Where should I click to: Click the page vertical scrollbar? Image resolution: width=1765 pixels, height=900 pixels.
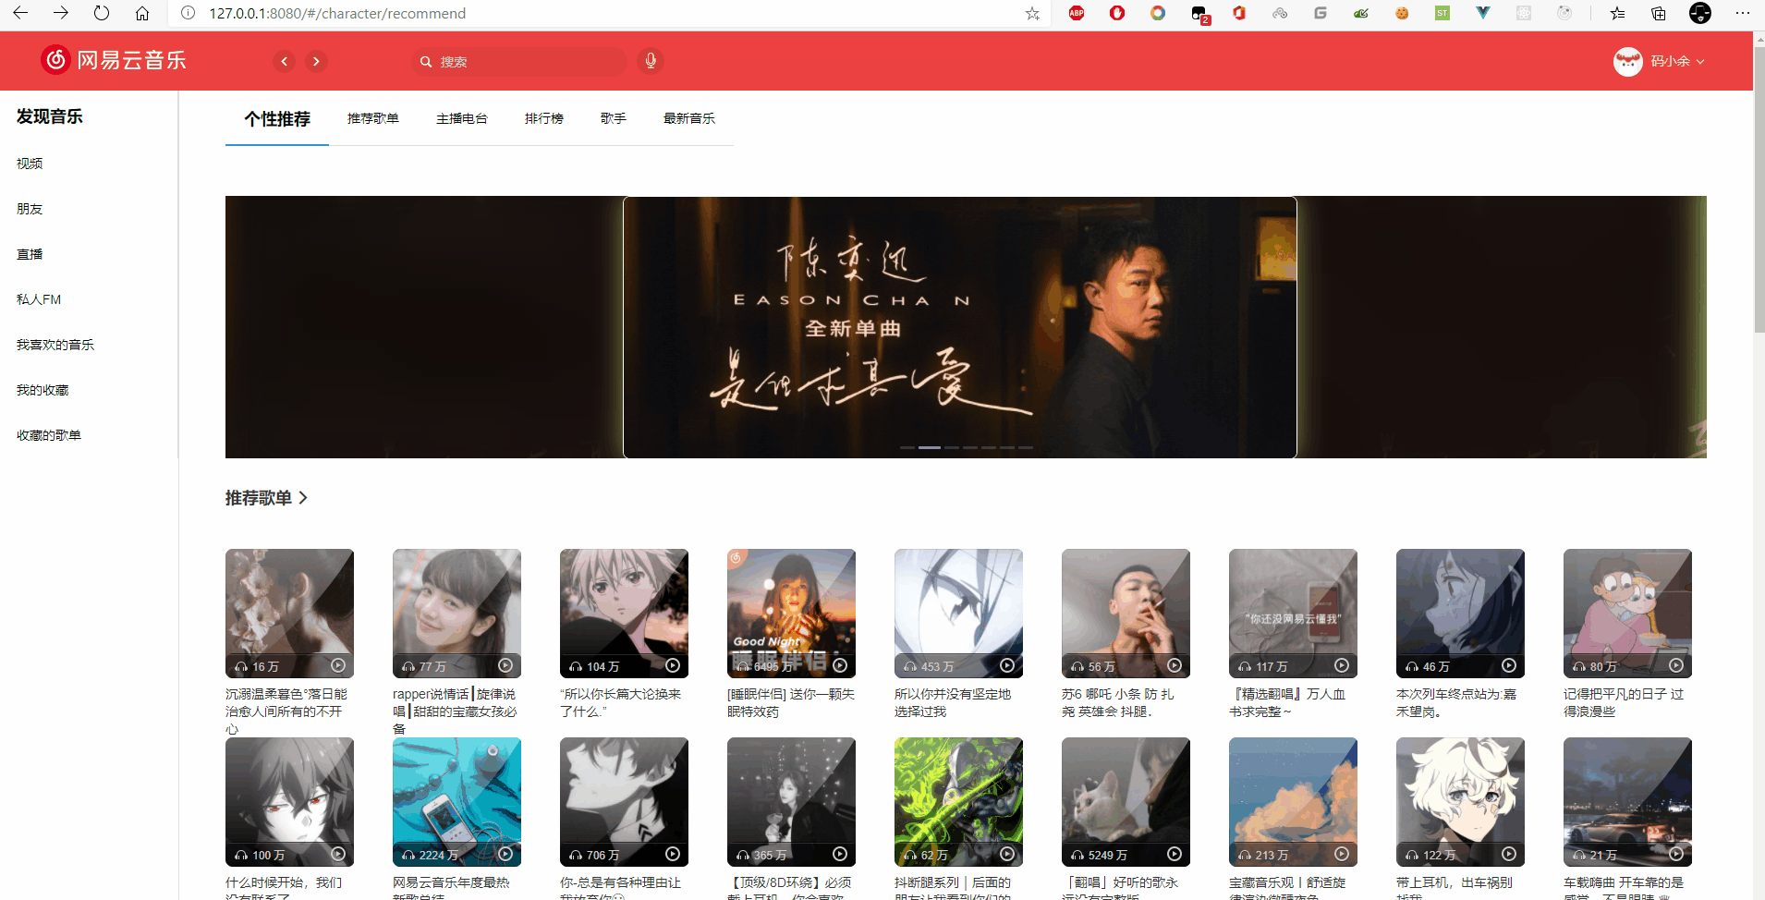coord(1759,189)
